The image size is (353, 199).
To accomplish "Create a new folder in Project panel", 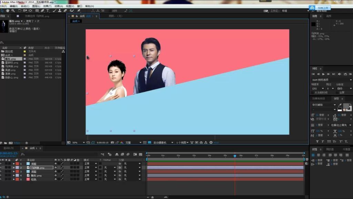I will pos(6,143).
